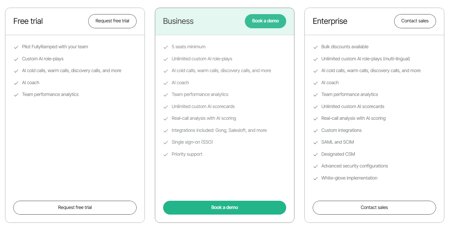Image resolution: width=449 pixels, height=229 pixels.
Task: Click the checkmark beside 'Bulk discounts available'
Action: coord(315,47)
